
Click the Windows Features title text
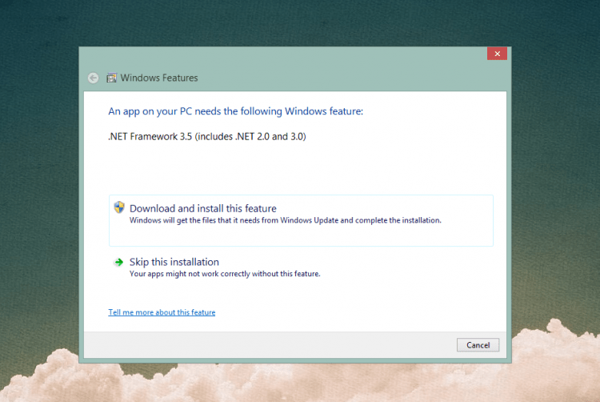[x=159, y=78]
